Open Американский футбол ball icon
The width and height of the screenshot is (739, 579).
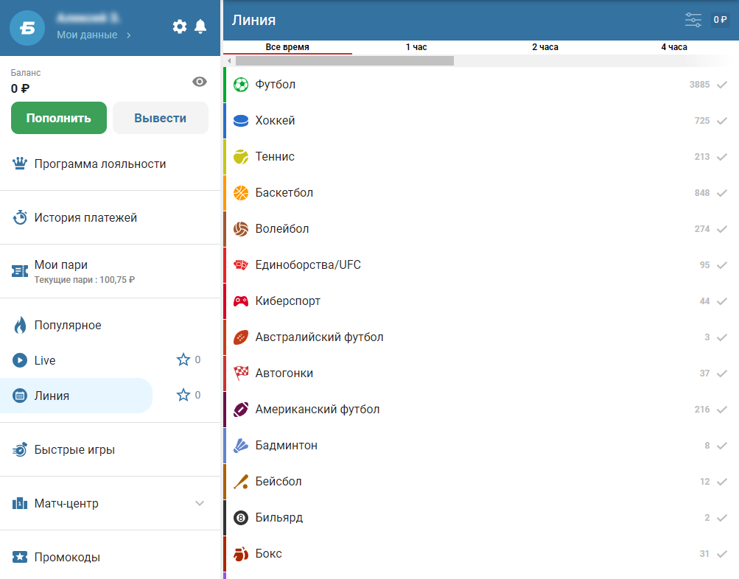(241, 410)
